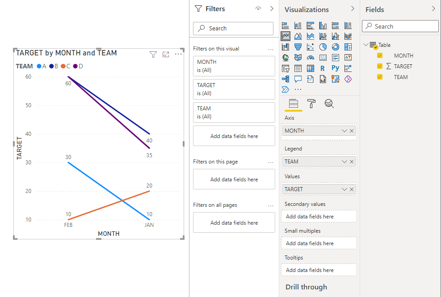Select the stacked column chart visualization
Screen dimensions: 441x297
(298, 25)
